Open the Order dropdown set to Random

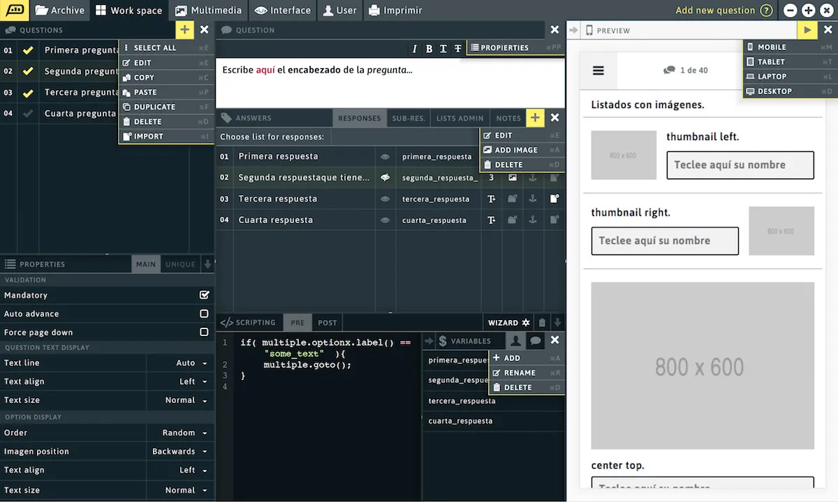point(184,433)
